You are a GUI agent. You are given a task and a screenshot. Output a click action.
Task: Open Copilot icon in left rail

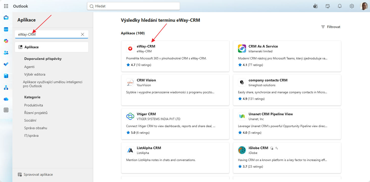click(6, 41)
